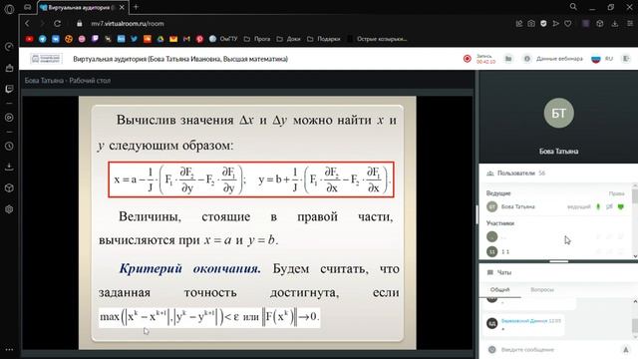Open YouTube bookmark
638x359 pixels.
click(x=29, y=39)
